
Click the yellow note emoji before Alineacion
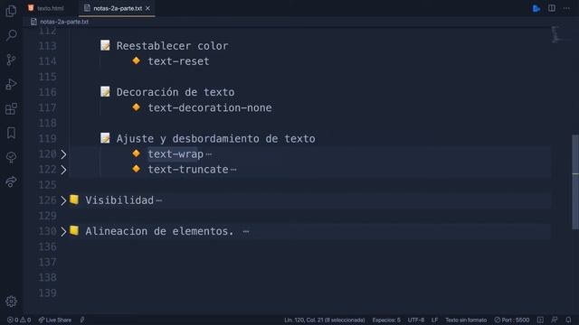point(74,231)
